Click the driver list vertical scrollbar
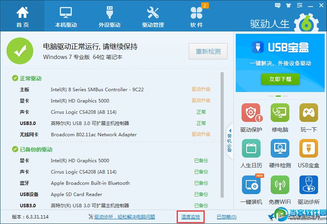Screen dimensions: 327x224 [222, 135]
